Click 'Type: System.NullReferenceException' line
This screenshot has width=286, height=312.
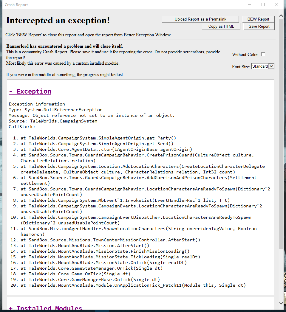tap(55, 110)
